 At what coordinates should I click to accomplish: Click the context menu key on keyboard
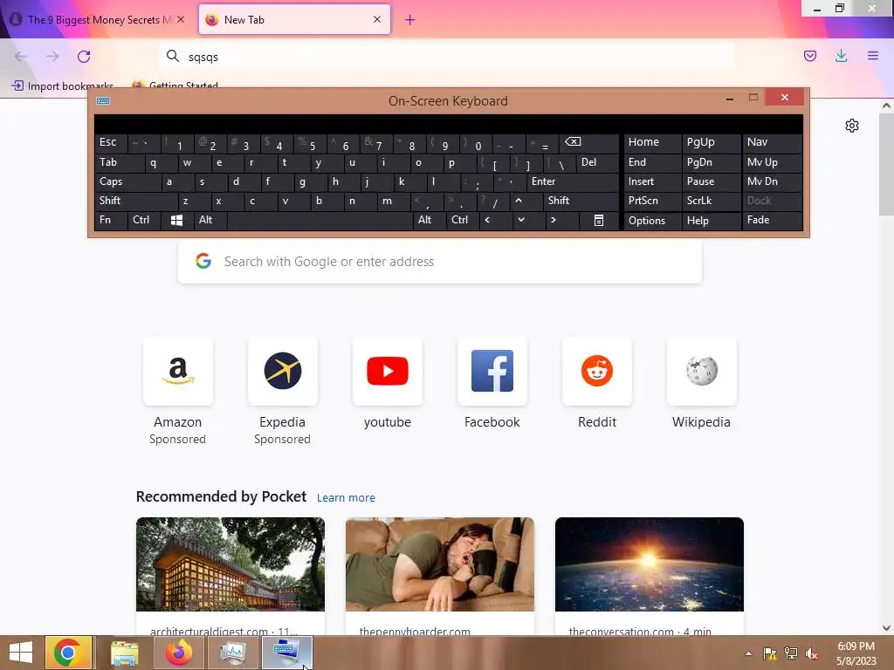pyautogui.click(x=599, y=221)
